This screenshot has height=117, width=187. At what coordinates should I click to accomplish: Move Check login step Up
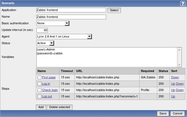[x=173, y=90]
